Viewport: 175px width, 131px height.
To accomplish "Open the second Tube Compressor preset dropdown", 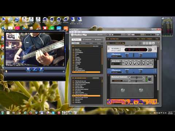I will [117, 72].
